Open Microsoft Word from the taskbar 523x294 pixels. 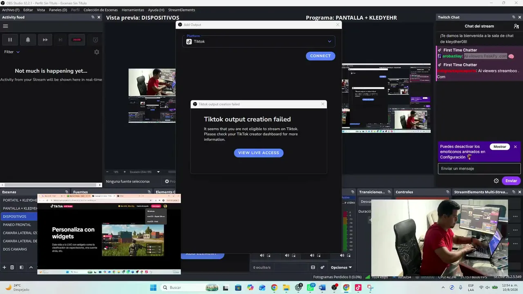tap(322, 287)
